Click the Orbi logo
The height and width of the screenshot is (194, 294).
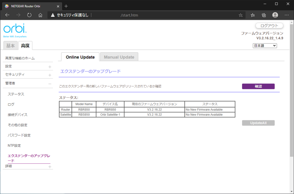pyautogui.click(x=15, y=30)
